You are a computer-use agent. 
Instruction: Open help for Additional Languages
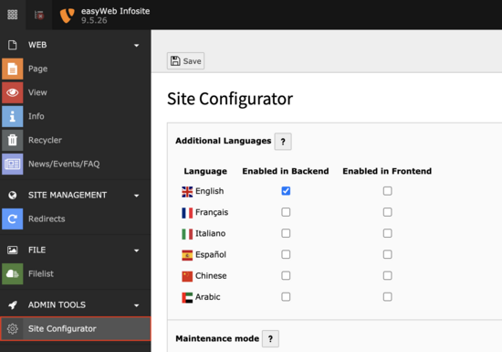pos(283,142)
